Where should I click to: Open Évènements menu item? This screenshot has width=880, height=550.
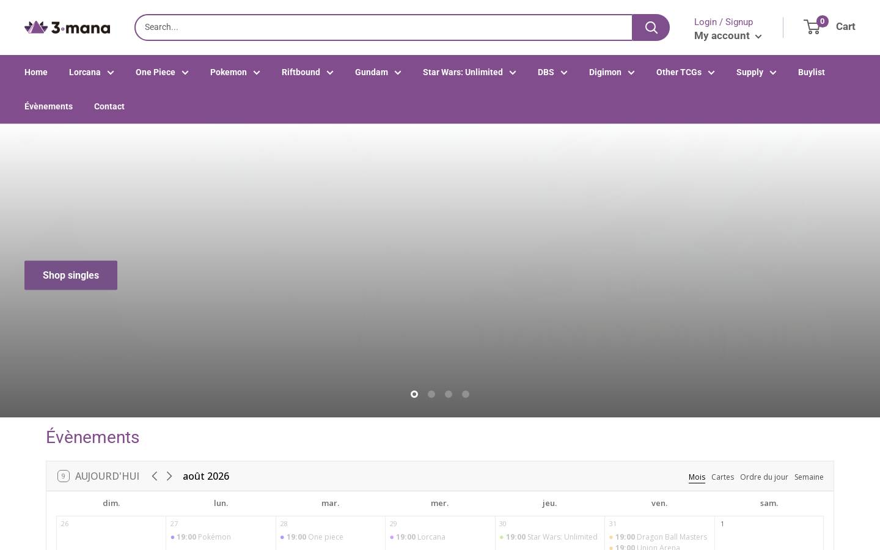coord(48,106)
